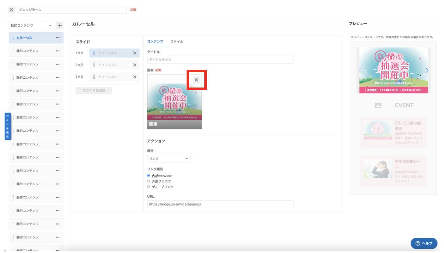The height and width of the screenshot is (253, 444).
Task: Add new content with the plus button
Action: (x=59, y=26)
